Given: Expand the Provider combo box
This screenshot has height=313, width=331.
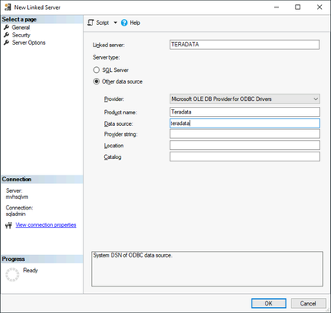Looking at the screenshot, I should pyautogui.click(x=315, y=99).
